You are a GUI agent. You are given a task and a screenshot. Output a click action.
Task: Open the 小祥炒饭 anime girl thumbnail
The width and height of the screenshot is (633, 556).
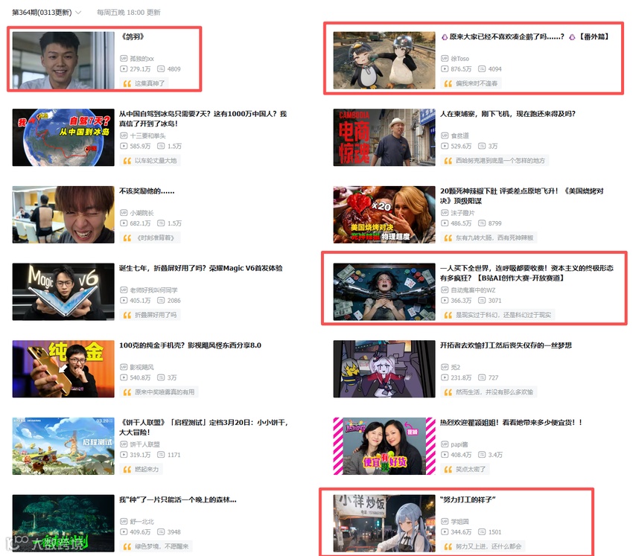point(384,523)
